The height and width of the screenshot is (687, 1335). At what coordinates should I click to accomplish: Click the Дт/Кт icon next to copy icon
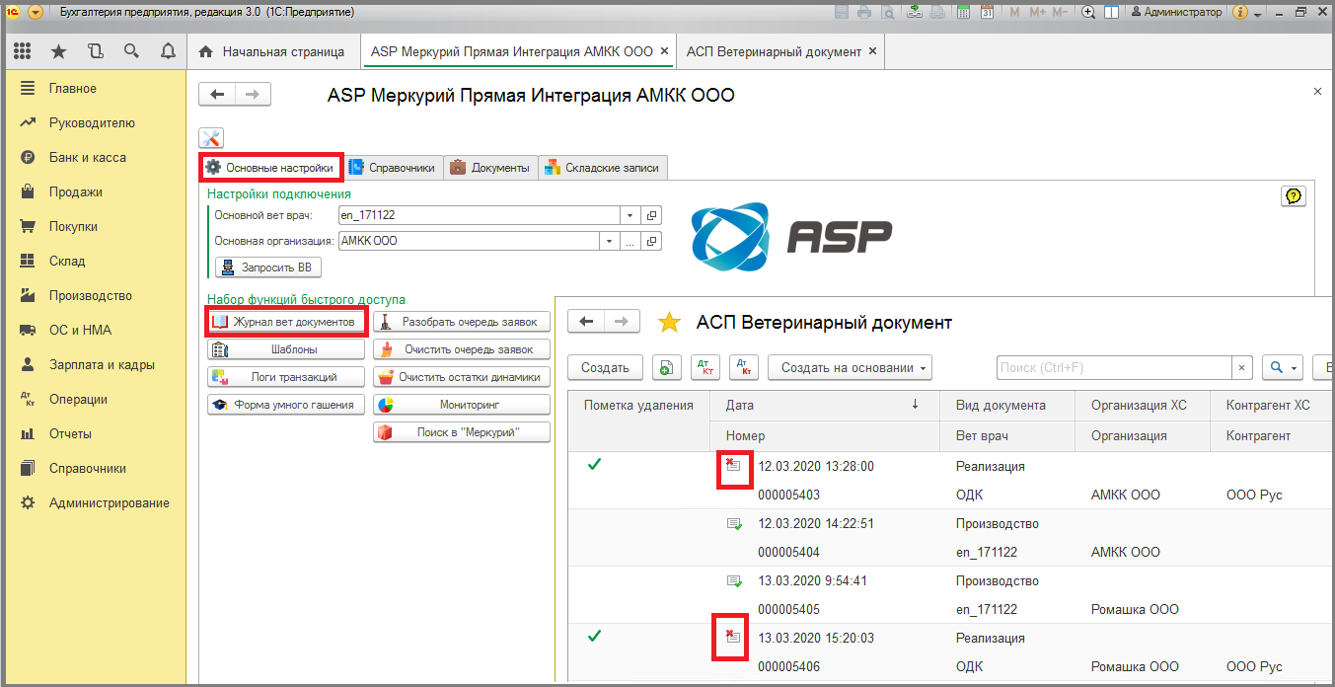(x=705, y=368)
